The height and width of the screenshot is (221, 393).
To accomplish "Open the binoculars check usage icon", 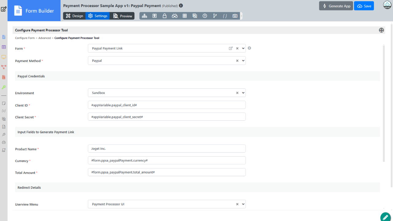I will pyautogui.click(x=175, y=16).
